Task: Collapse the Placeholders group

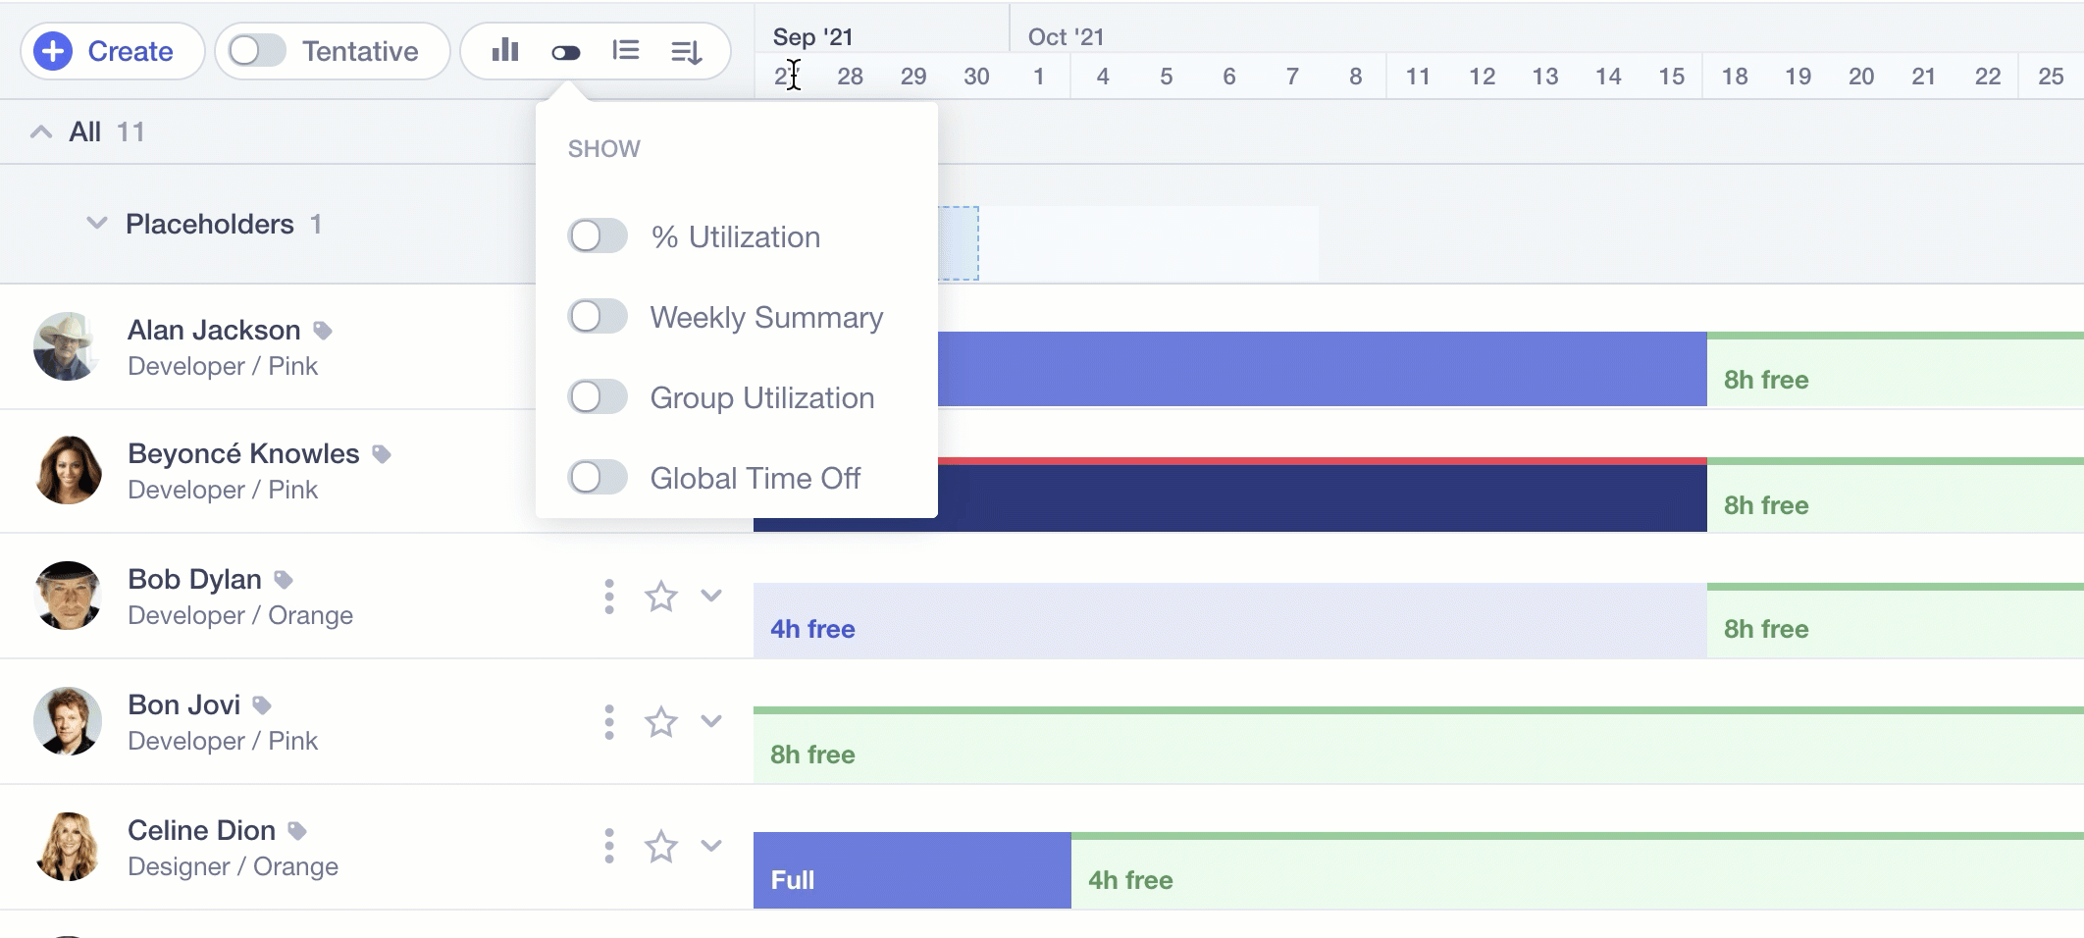Action: tap(94, 223)
